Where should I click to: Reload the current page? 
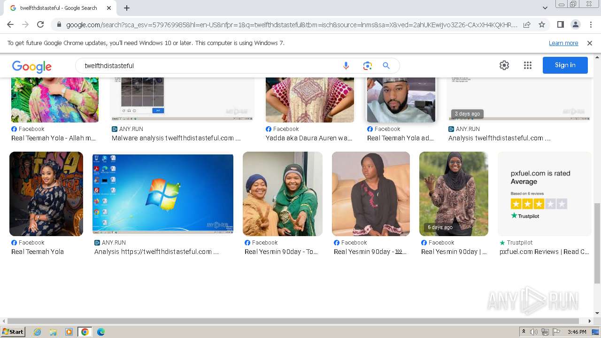coord(40,24)
